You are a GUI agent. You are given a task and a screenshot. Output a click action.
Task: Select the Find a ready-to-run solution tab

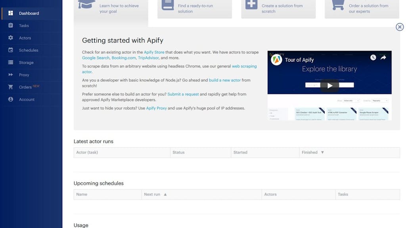point(195,9)
